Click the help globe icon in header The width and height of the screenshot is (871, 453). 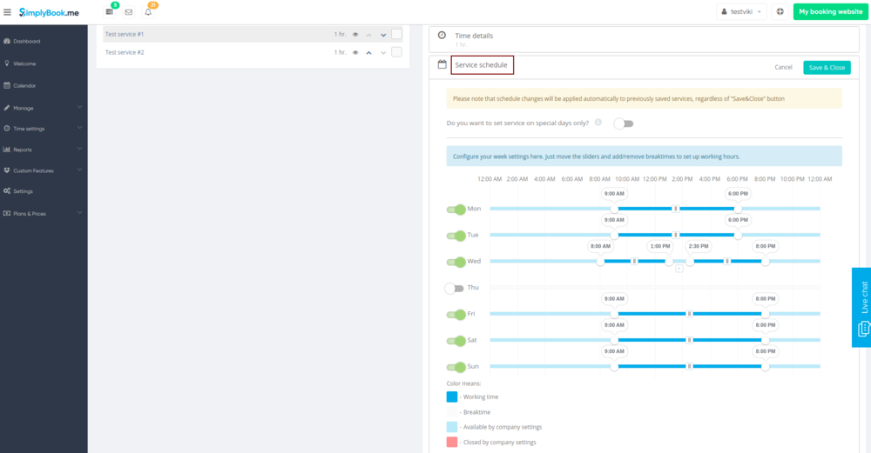780,12
